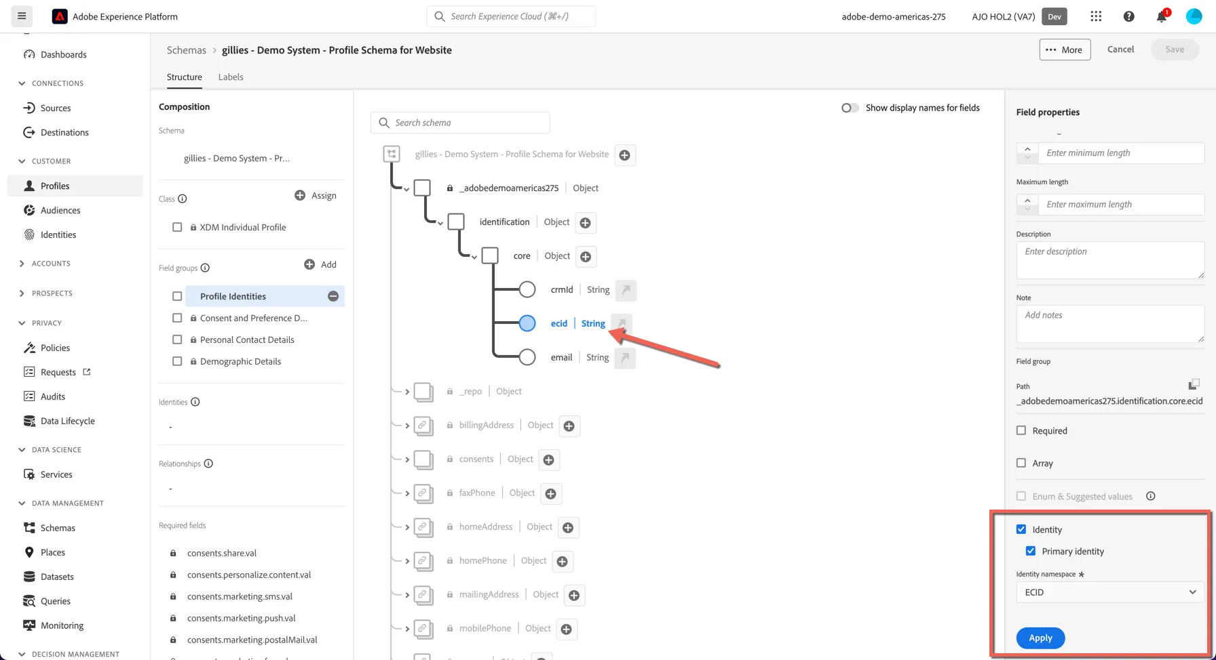This screenshot has width=1216, height=660.
Task: Click the arrow icon next to crmId
Action: pos(626,290)
